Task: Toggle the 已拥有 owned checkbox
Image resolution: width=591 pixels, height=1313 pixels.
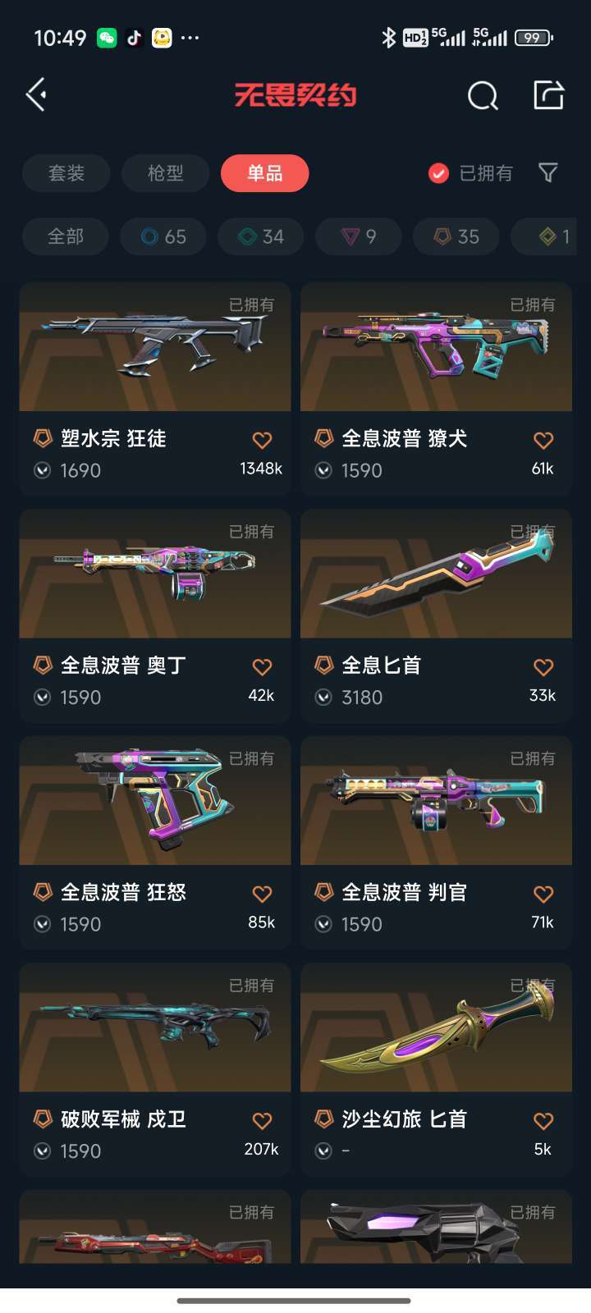Action: [x=438, y=173]
